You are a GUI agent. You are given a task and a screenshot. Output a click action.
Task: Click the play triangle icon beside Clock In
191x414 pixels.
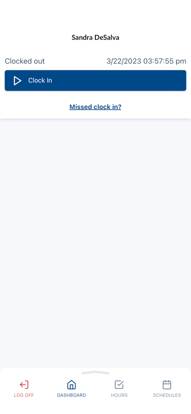coord(17,80)
